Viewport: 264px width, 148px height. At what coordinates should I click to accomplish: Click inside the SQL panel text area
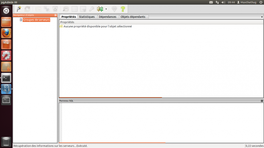point(162,122)
